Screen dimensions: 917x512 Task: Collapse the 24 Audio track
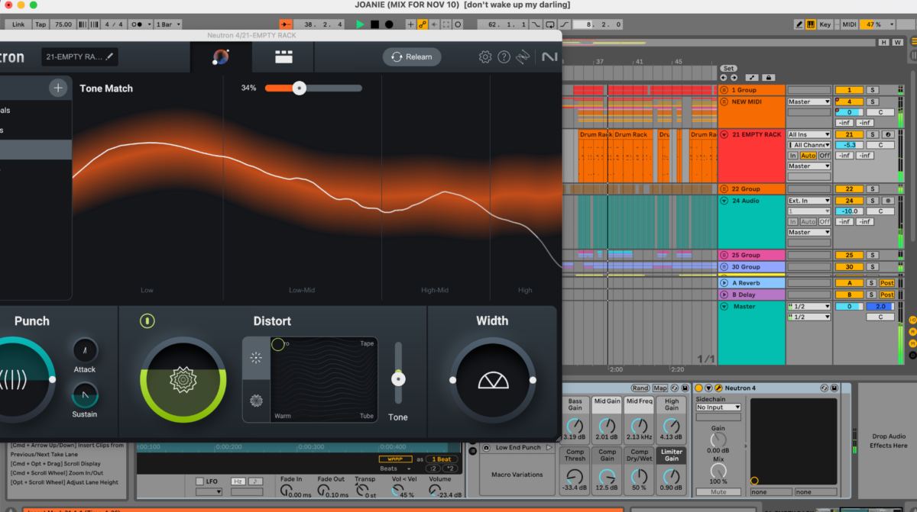[724, 201]
